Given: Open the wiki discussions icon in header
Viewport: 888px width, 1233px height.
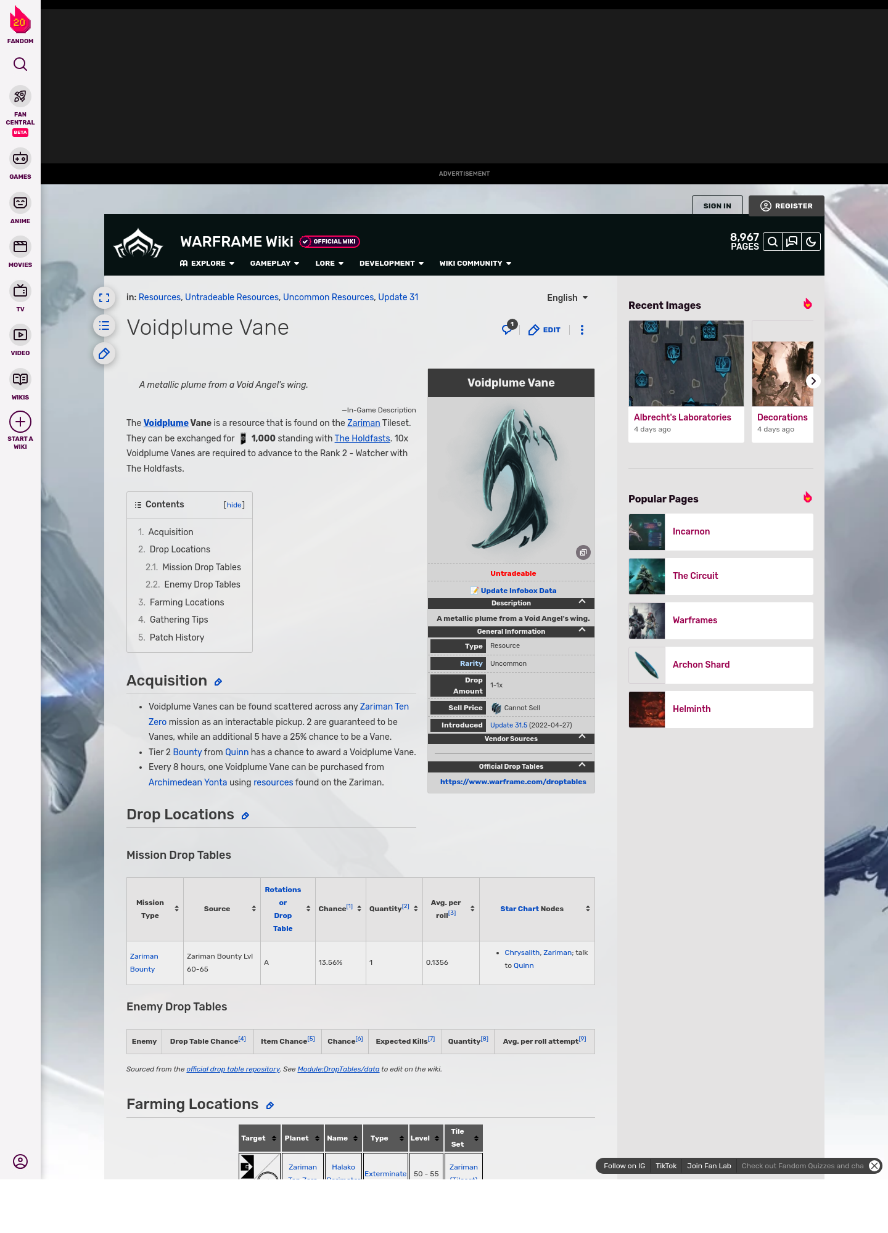Looking at the screenshot, I should 792,242.
